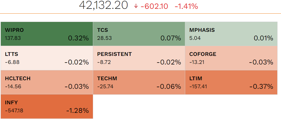
Task: Click the -602.10 index point change
Action: click(156, 6)
